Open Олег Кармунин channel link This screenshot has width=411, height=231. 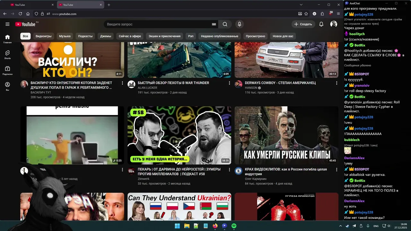click(256, 179)
